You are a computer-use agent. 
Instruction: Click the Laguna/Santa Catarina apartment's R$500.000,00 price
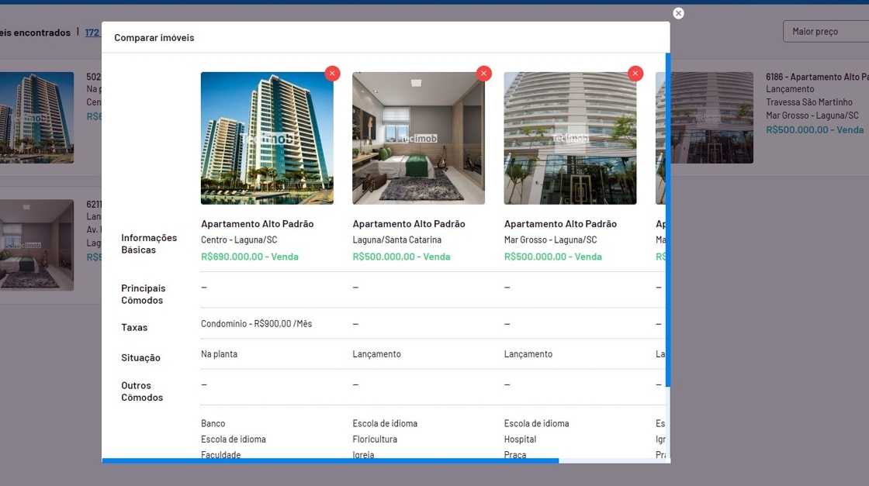click(x=401, y=257)
